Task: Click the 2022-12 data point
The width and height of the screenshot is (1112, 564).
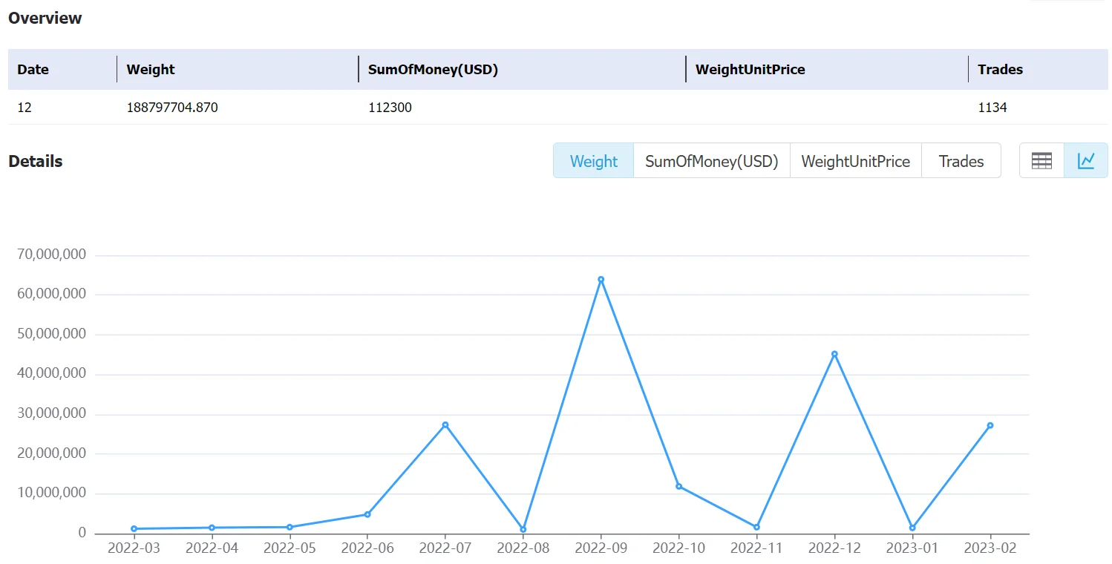Action: coord(834,354)
